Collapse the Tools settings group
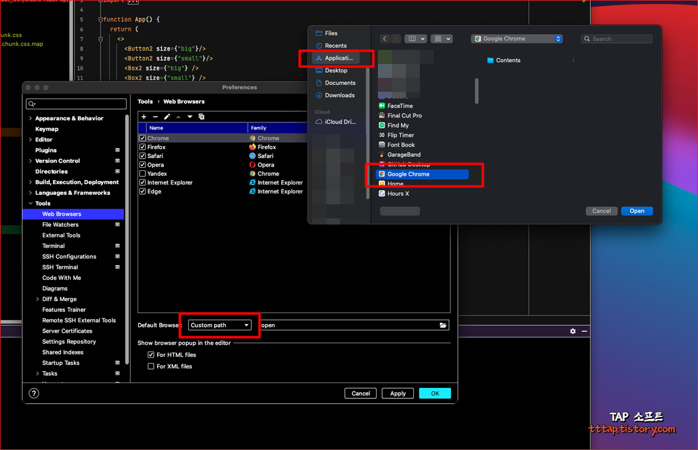This screenshot has height=450, width=698. click(x=30, y=204)
